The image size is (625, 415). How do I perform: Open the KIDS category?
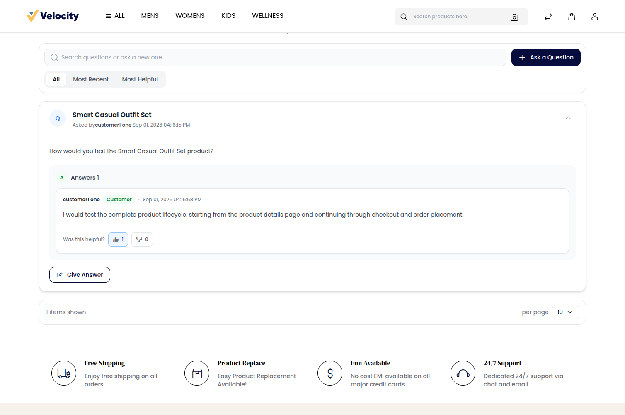[x=228, y=16]
